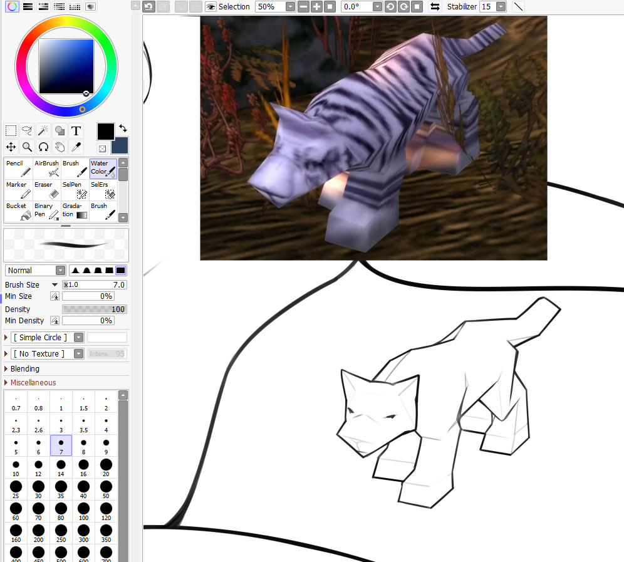Swap foreground and background colors
The height and width of the screenshot is (562, 624).
(x=123, y=128)
